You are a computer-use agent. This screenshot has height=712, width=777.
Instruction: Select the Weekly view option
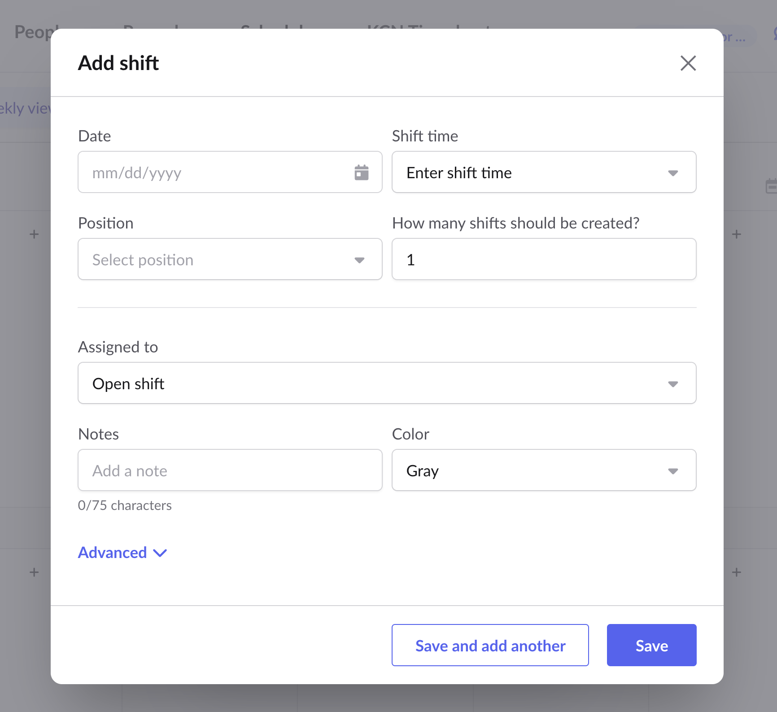click(x=25, y=108)
